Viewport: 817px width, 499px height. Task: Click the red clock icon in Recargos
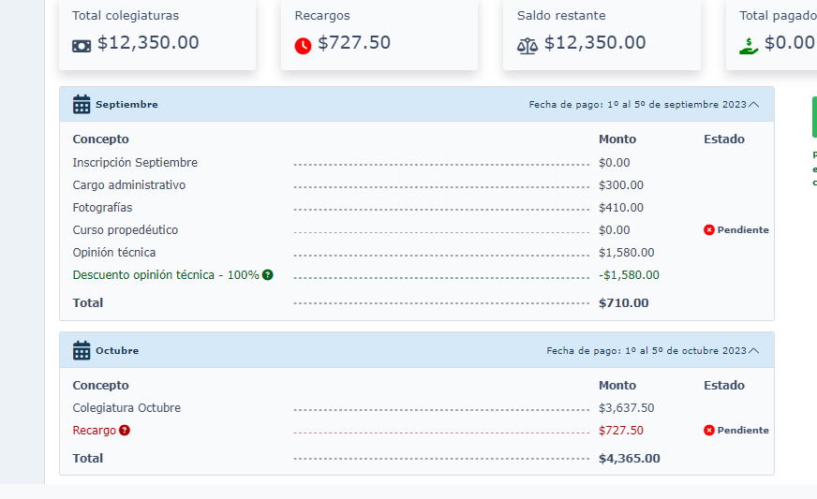303,46
